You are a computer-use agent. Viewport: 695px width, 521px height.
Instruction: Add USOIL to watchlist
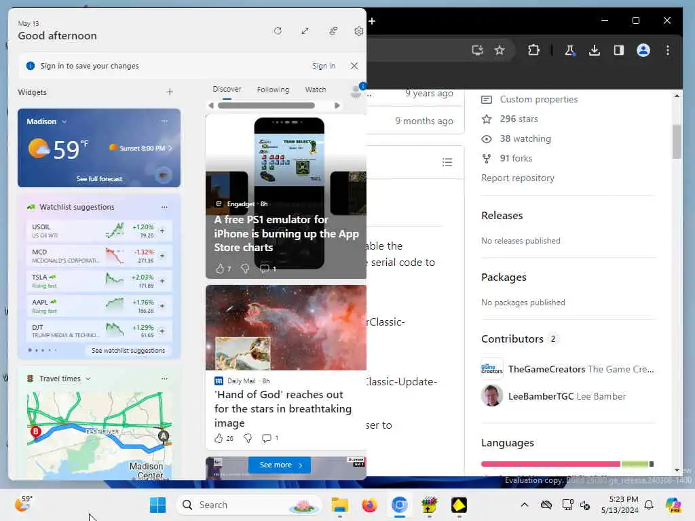pos(162,231)
